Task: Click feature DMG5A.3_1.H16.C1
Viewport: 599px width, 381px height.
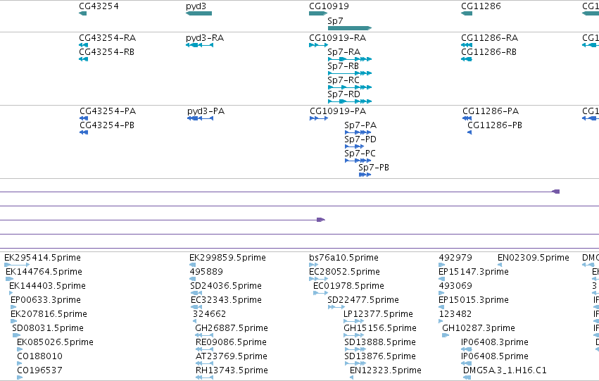Action: [x=467, y=377]
